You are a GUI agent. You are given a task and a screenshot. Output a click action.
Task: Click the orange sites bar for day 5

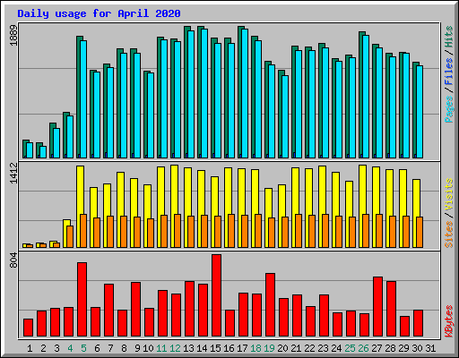coord(83,231)
